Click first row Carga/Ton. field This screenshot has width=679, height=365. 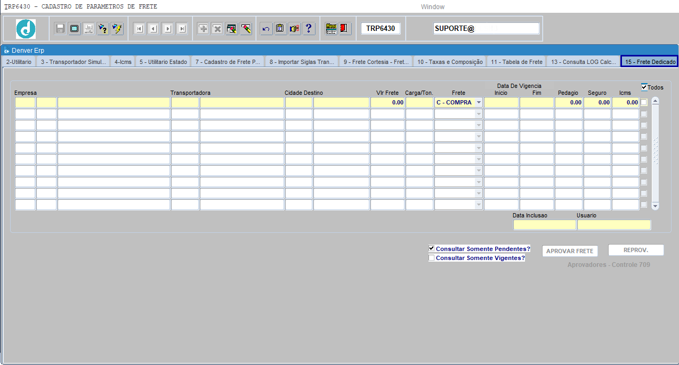pos(419,102)
